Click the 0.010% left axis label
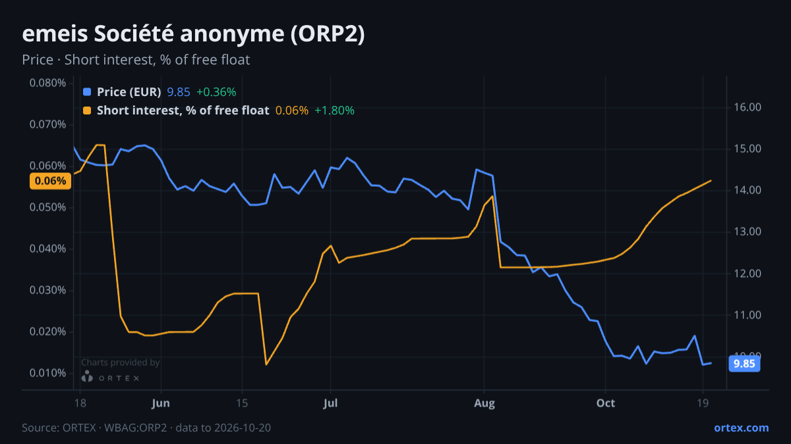791x444 pixels. click(47, 373)
